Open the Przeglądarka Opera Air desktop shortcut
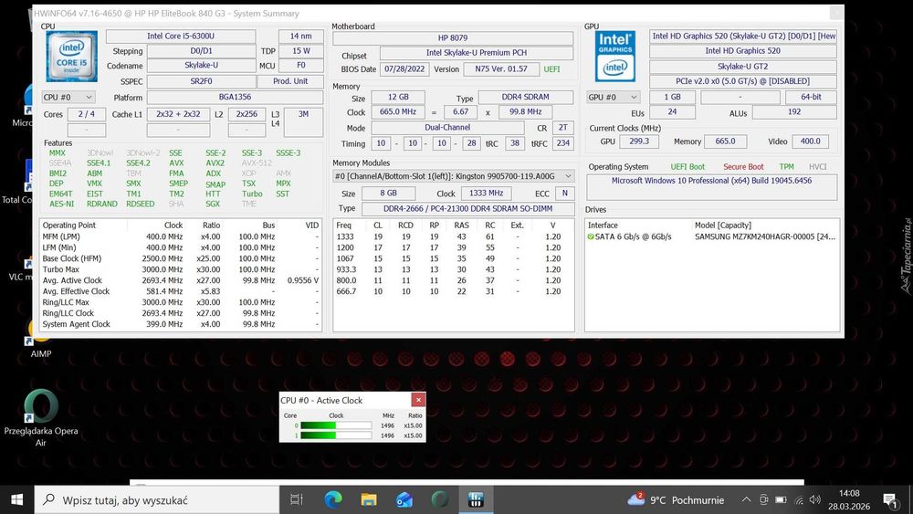Viewport: 913px width, 514px height. point(41,417)
